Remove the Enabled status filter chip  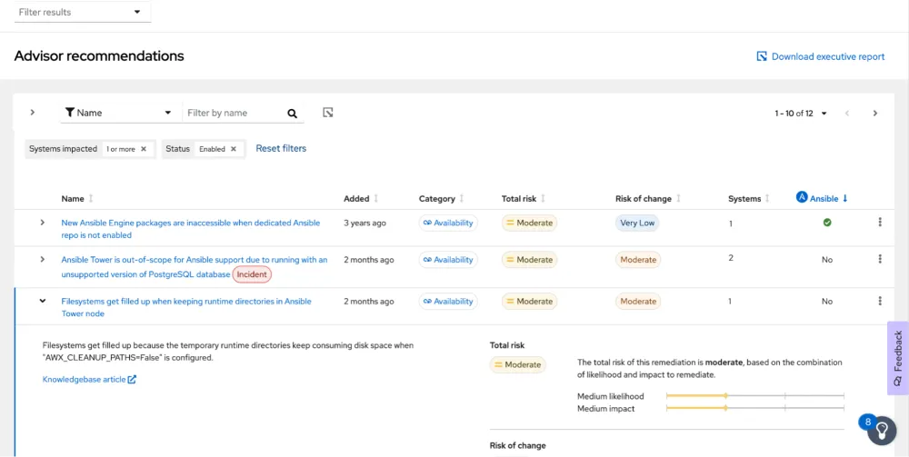[x=234, y=149]
